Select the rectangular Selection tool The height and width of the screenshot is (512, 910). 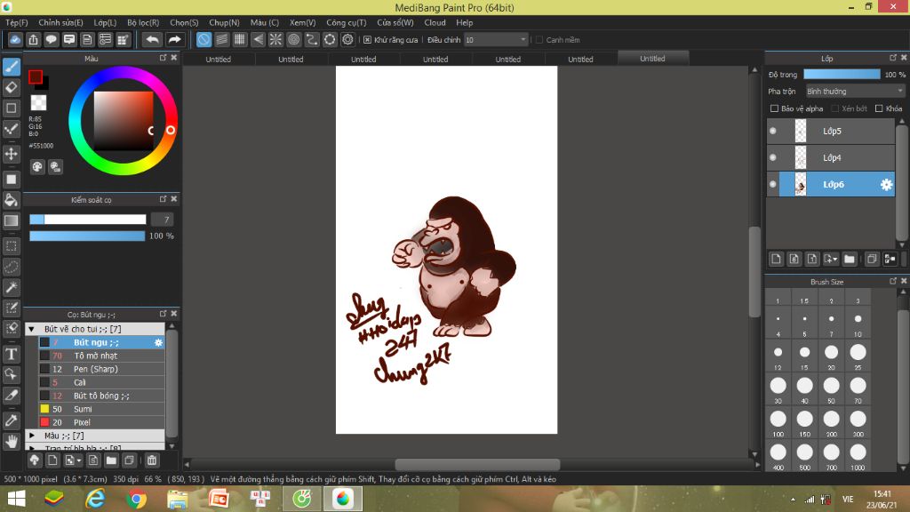pos(11,246)
